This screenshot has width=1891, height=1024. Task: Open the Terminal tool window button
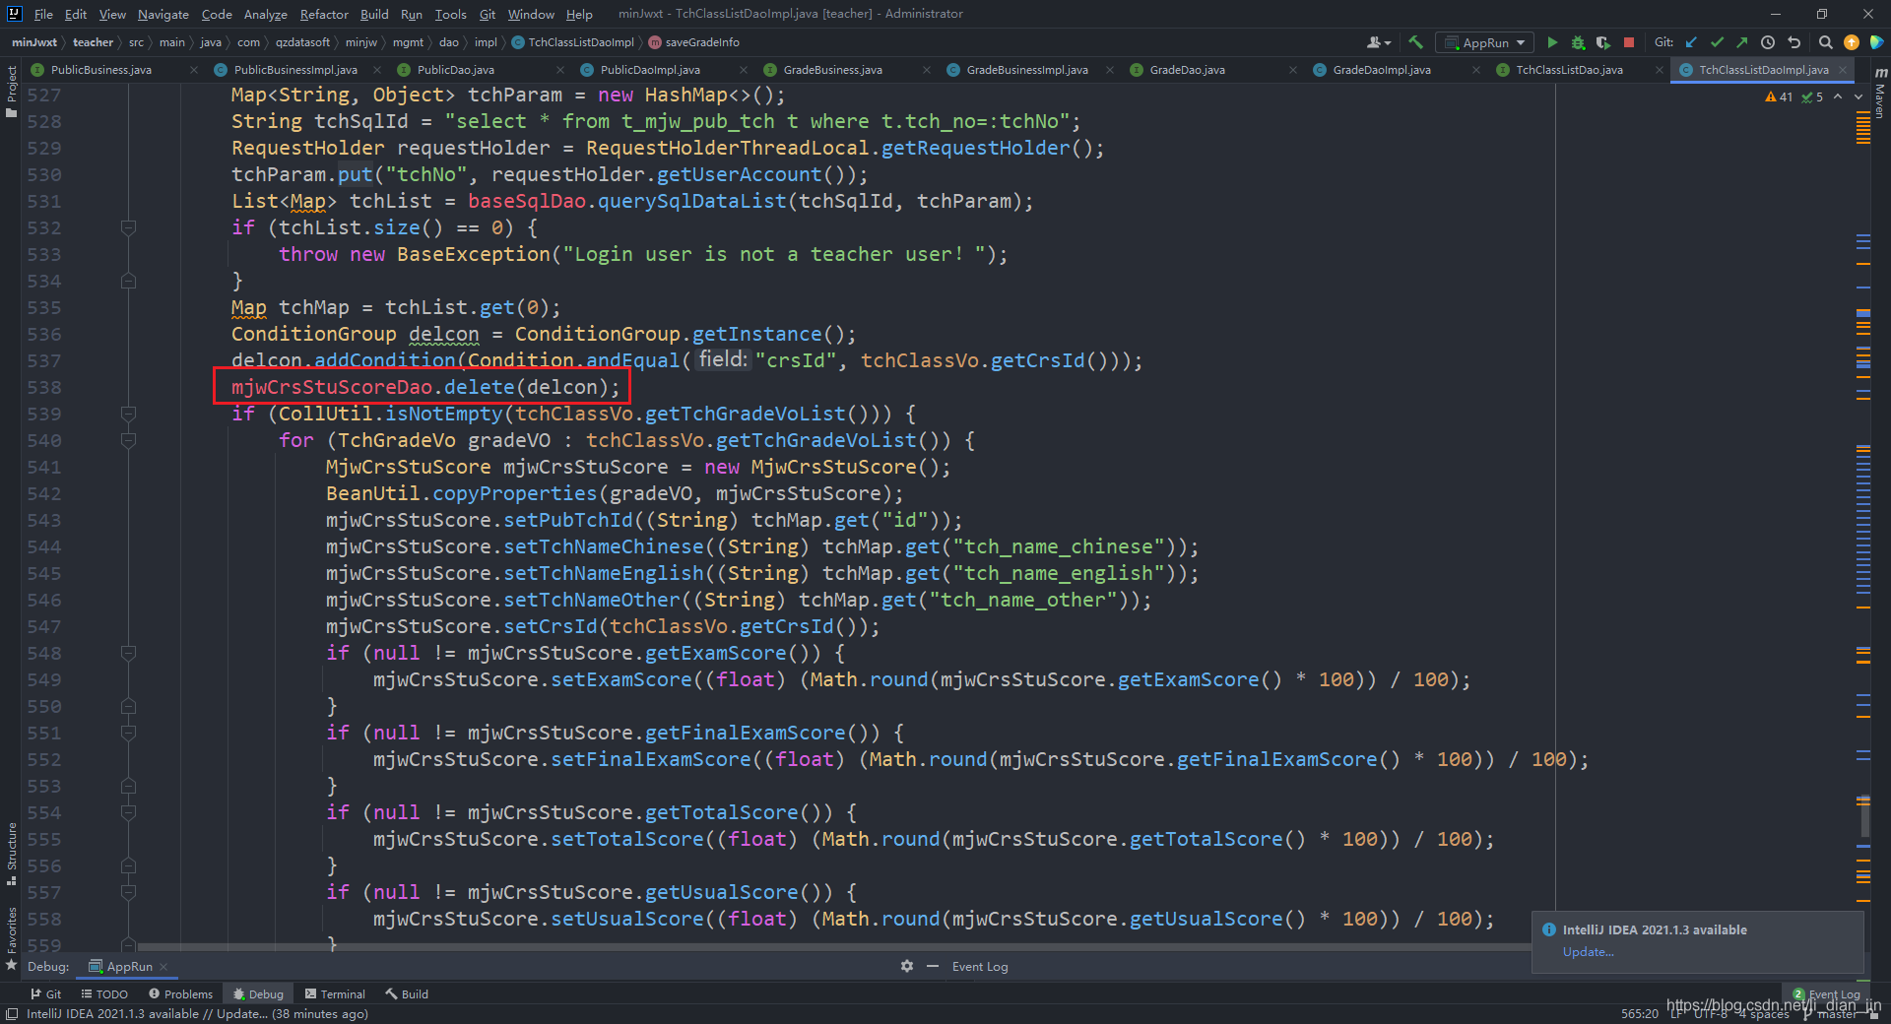[335, 994]
